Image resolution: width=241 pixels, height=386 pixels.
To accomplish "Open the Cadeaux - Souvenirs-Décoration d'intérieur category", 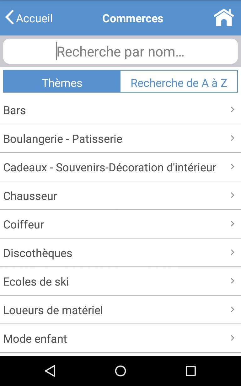I will 110,167.
